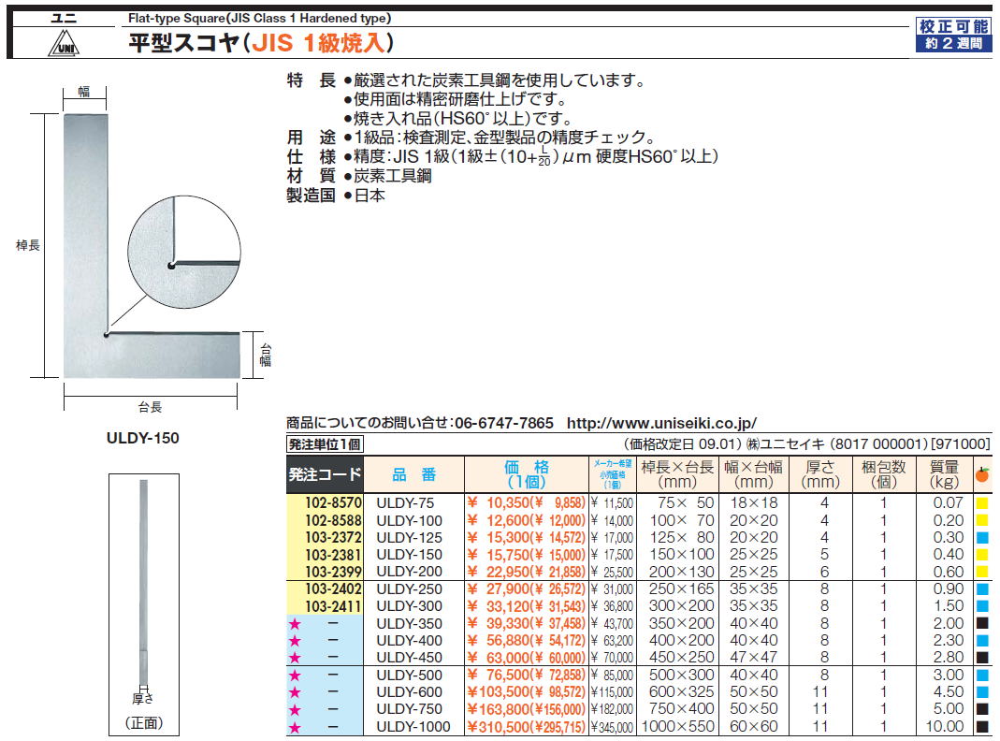Viewport: 1000px width, 741px height.
Task: Click the blue stock square in ULDY-125 row
Action: click(982, 538)
